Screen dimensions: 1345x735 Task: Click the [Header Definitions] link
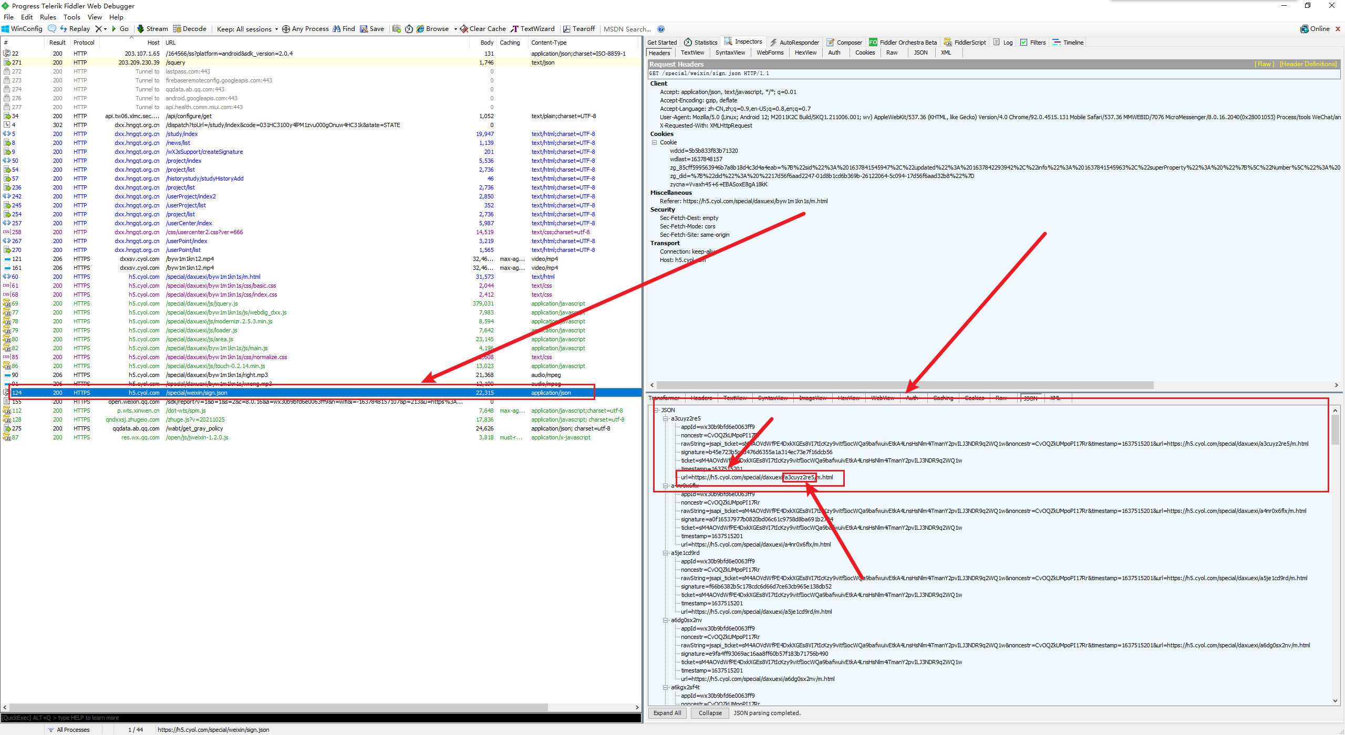pos(1308,64)
